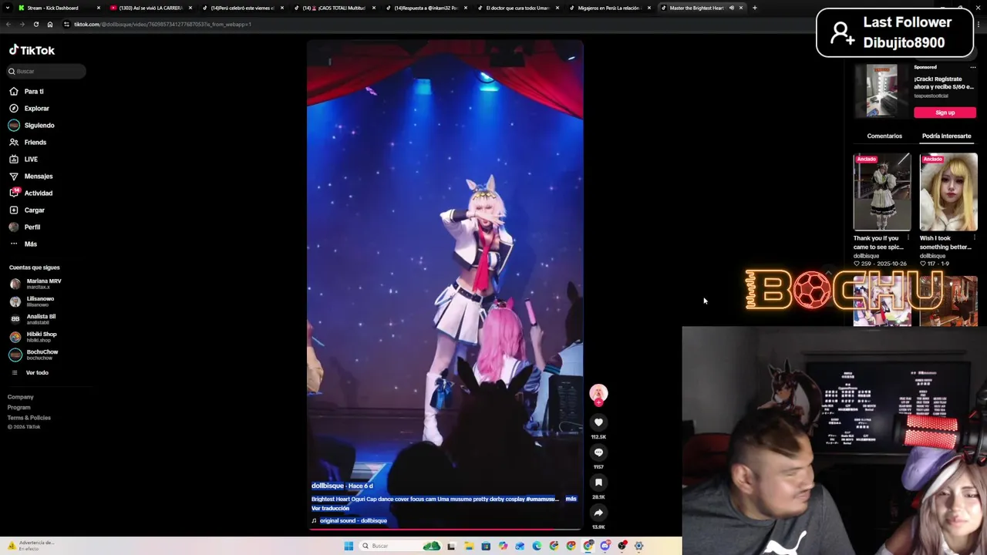Switch to Stream - Kick Dashboard tab
This screenshot has width=987, height=555.
click(59, 8)
